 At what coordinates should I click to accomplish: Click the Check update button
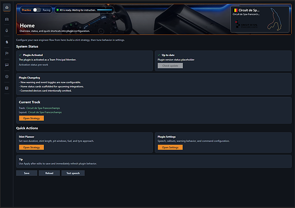170,66
